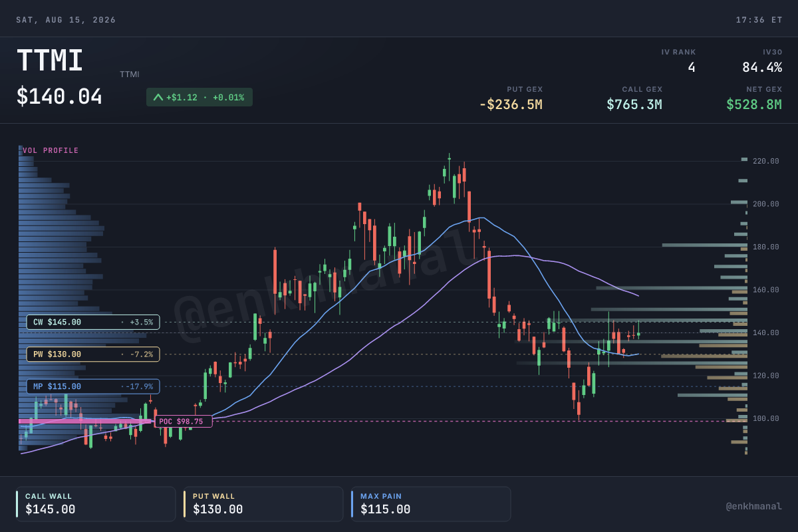Click the small TTMI subtitle next to the ticker
Image resolution: width=798 pixels, height=532 pixels.
click(x=130, y=74)
